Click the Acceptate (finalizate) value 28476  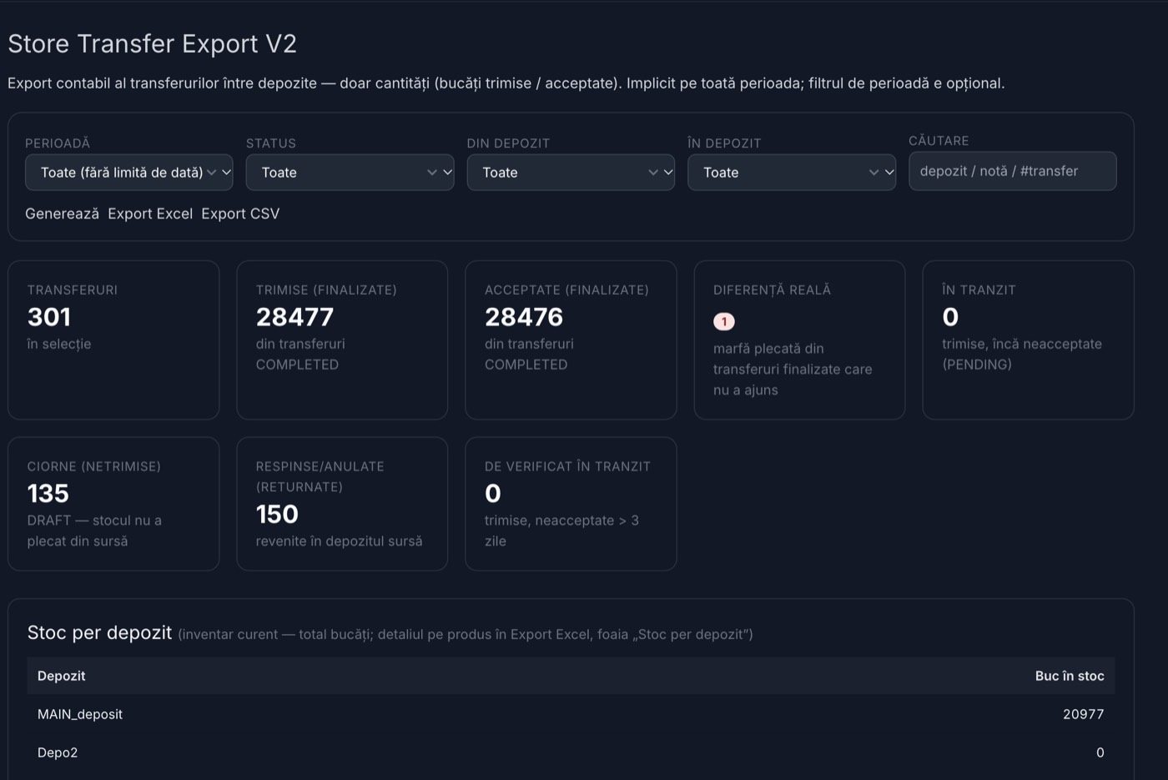(x=524, y=317)
